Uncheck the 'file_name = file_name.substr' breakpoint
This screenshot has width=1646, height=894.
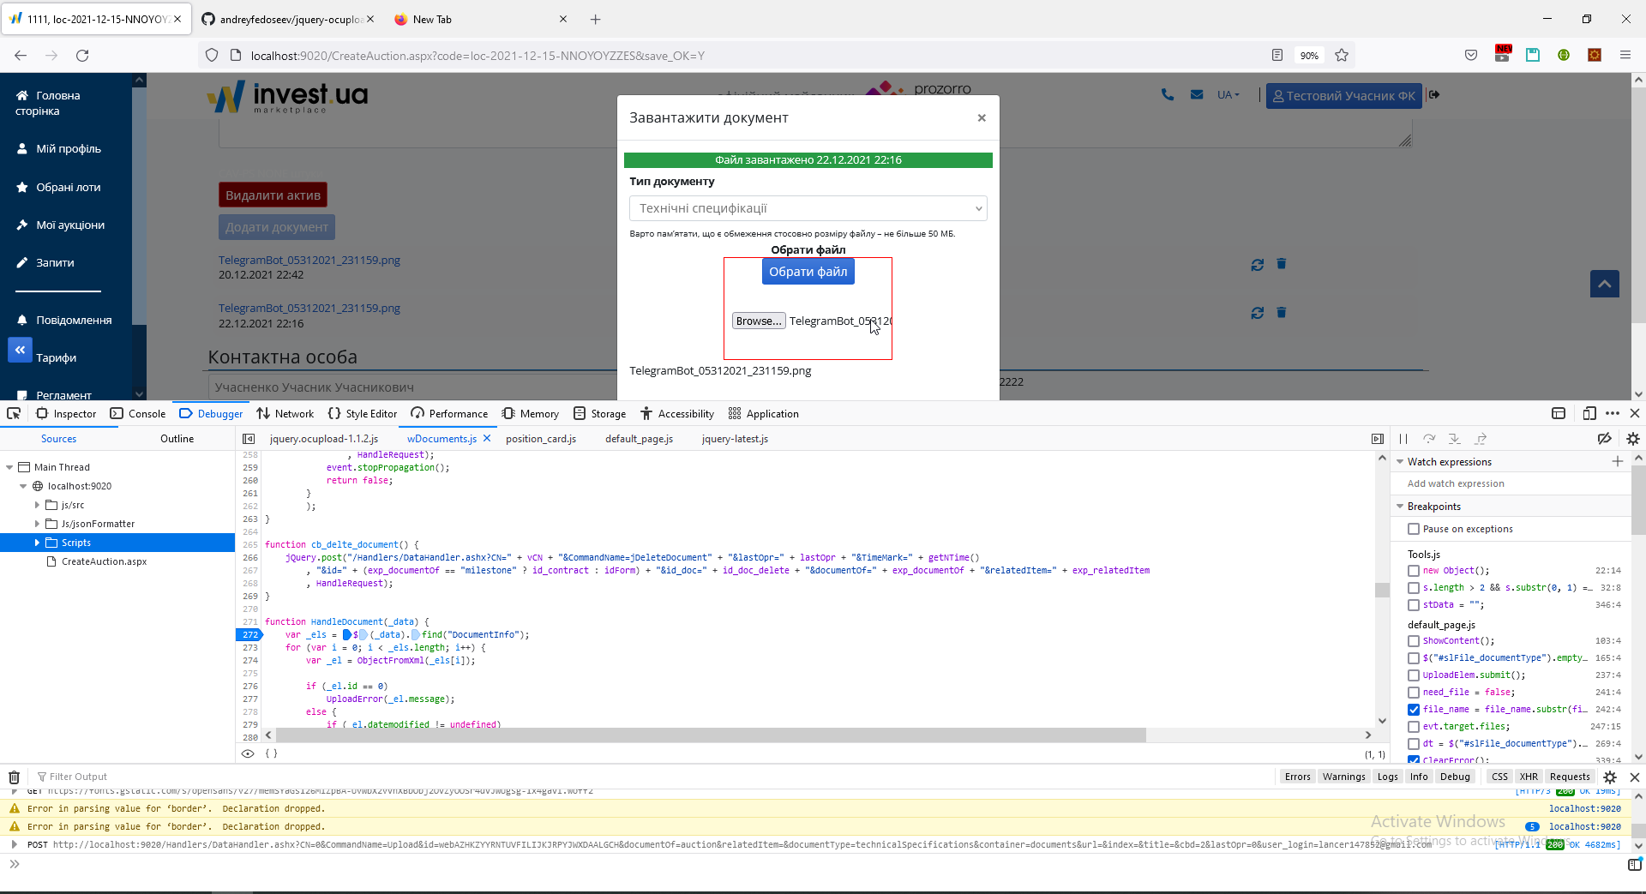pyautogui.click(x=1414, y=710)
